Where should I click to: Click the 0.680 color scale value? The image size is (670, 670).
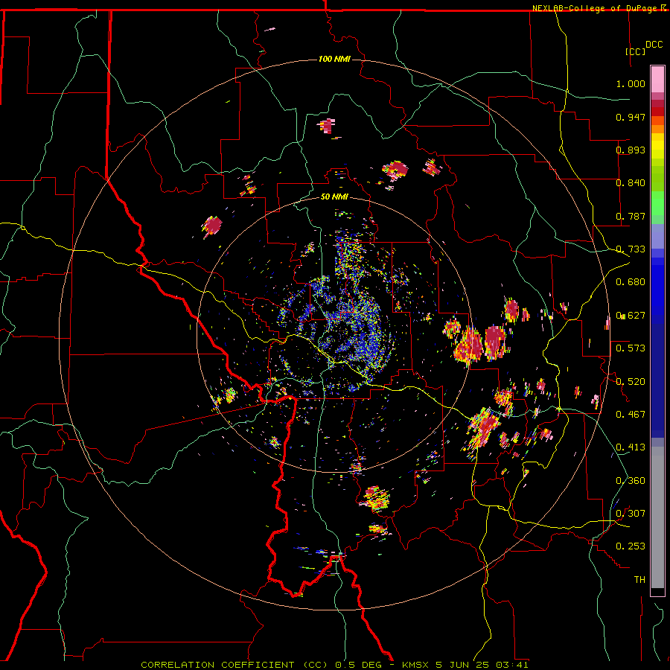(x=631, y=282)
